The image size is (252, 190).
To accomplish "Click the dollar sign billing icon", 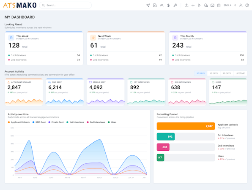I will point(168,5).
